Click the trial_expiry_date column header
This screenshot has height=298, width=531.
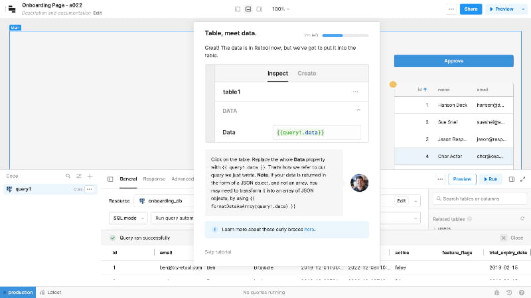pyautogui.click(x=508, y=253)
